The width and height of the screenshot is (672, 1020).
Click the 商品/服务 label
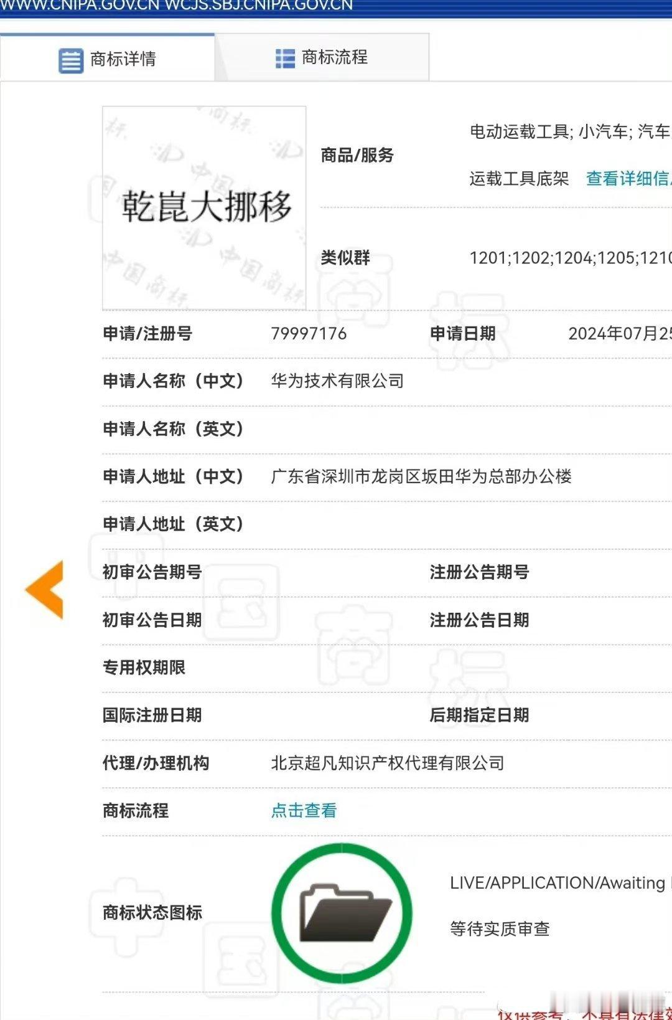tap(357, 155)
